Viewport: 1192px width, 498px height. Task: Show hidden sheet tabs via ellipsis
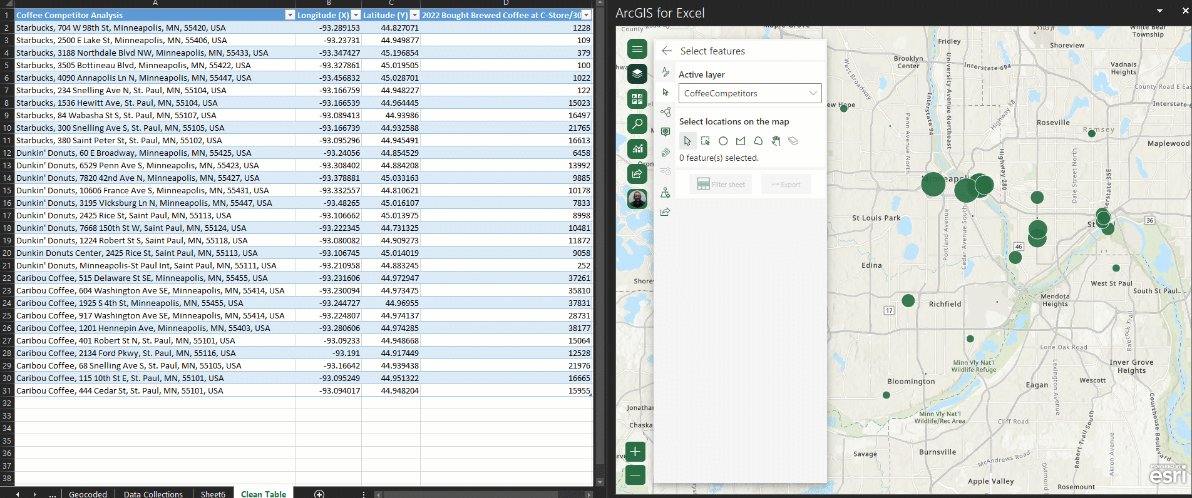coord(53,494)
